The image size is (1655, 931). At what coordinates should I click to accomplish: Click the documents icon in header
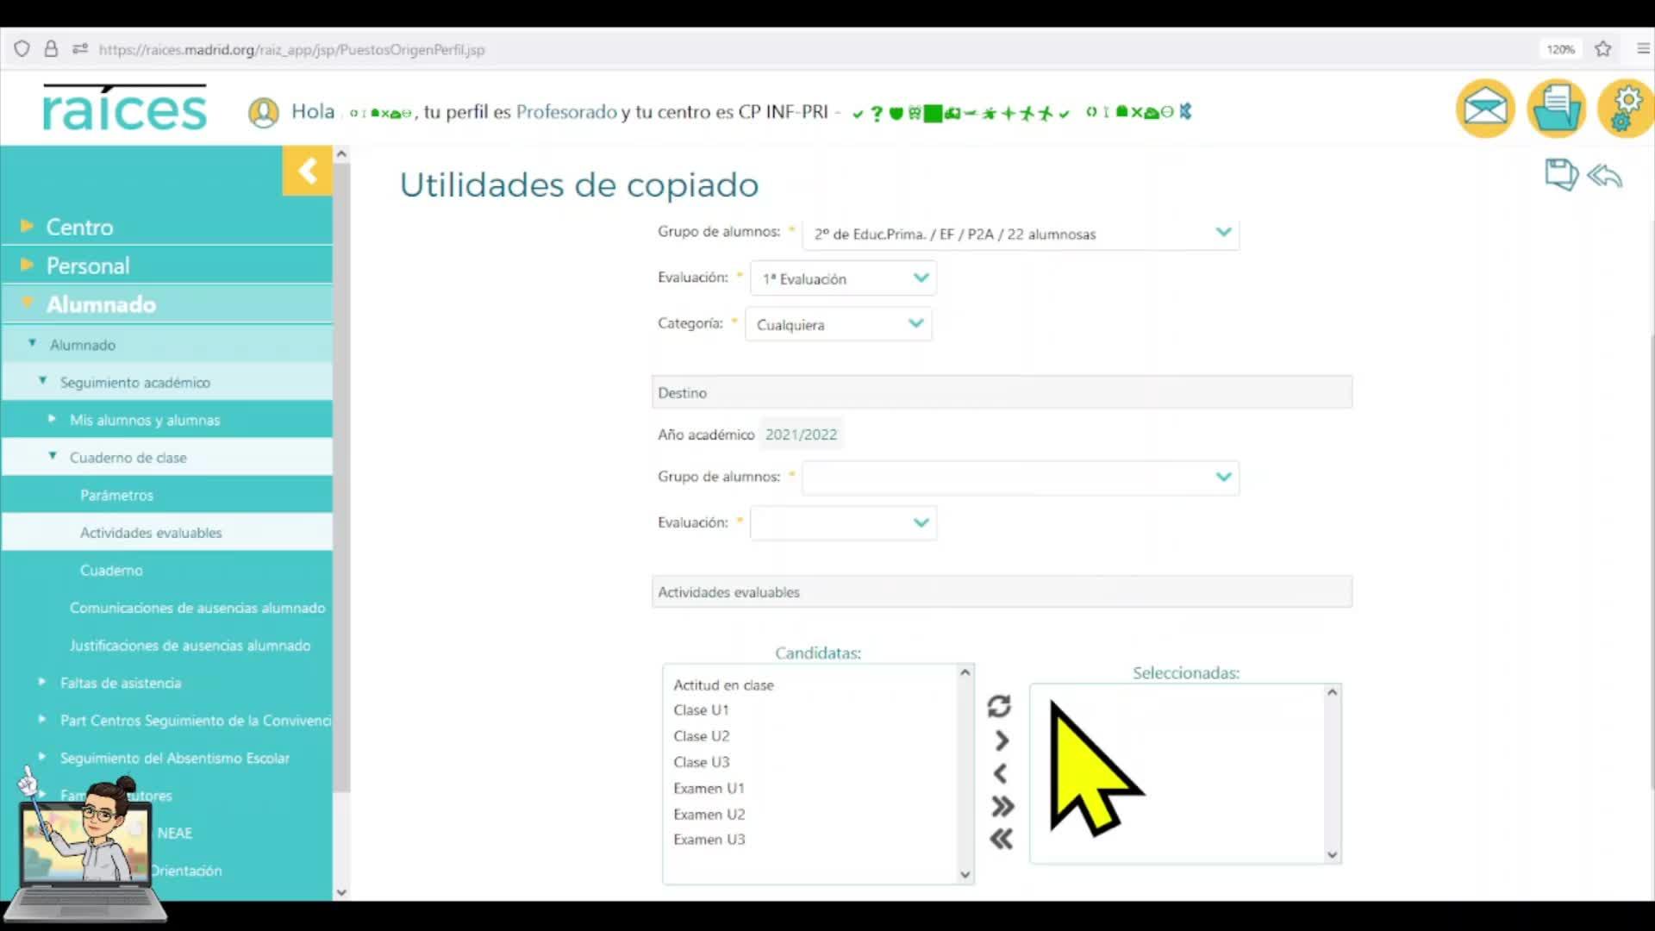pos(1556,109)
